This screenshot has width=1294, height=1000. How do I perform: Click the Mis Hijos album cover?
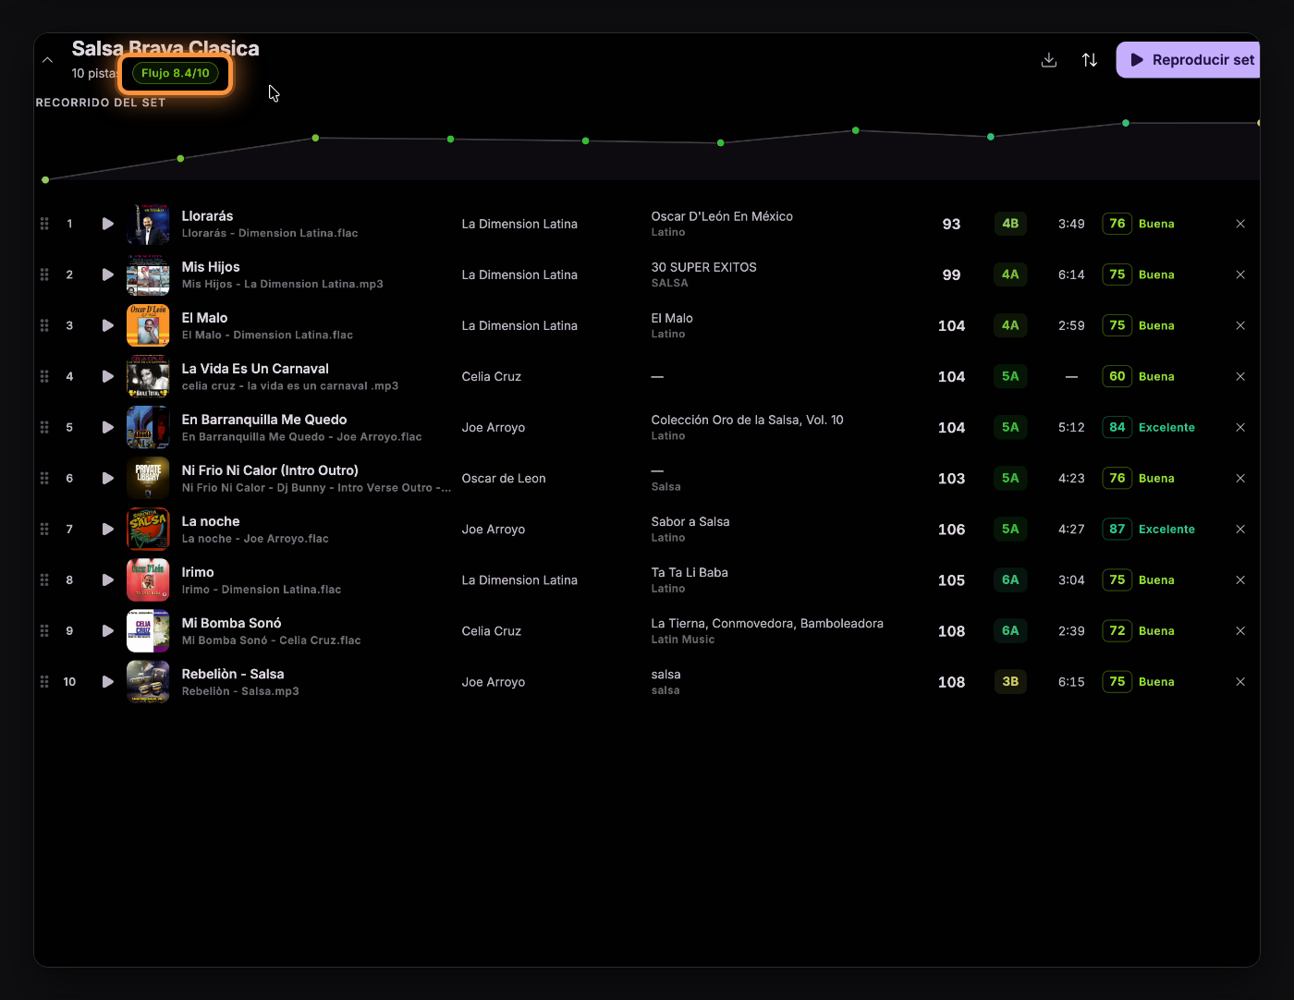click(x=148, y=274)
